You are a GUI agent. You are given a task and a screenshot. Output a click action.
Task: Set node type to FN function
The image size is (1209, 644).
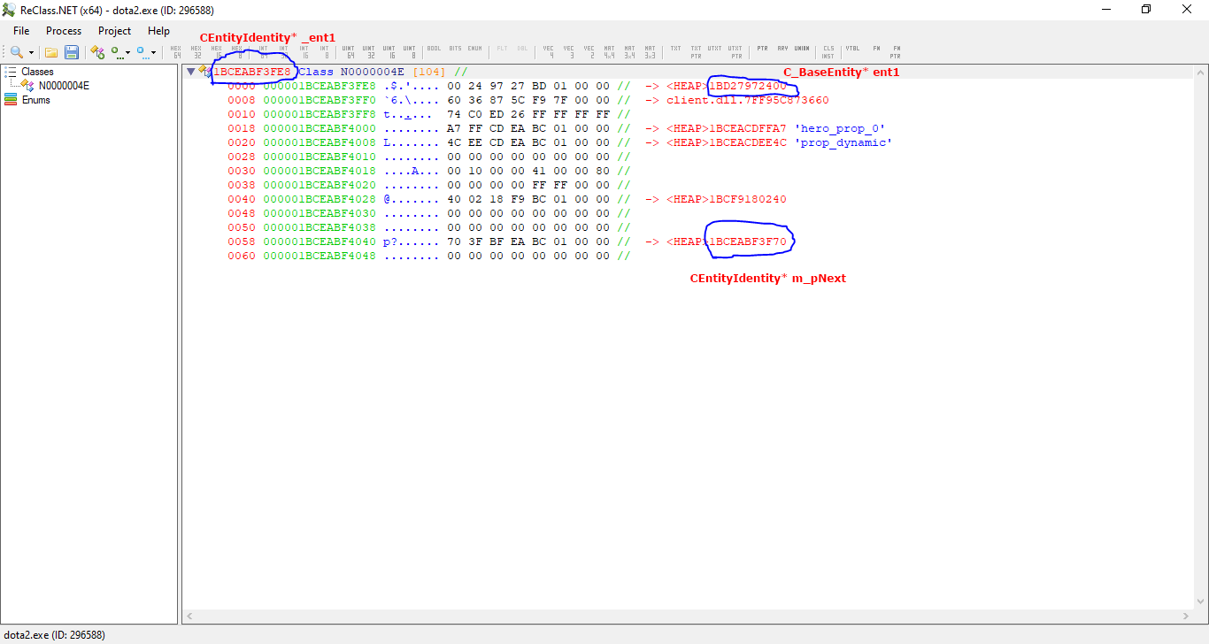876,49
